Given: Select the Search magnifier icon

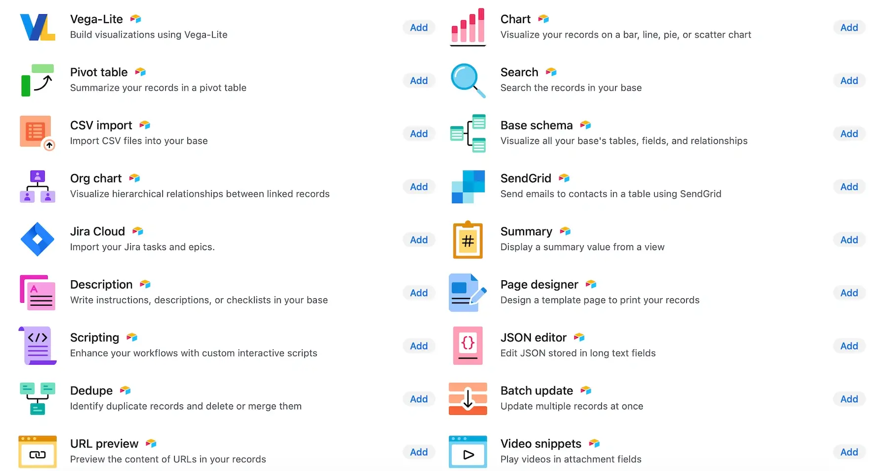Looking at the screenshot, I should [x=468, y=80].
